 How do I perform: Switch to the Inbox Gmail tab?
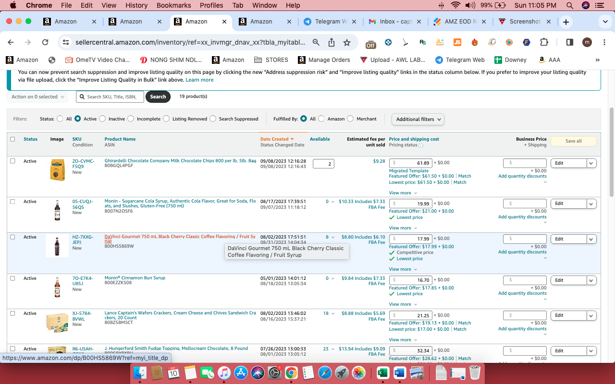click(395, 22)
